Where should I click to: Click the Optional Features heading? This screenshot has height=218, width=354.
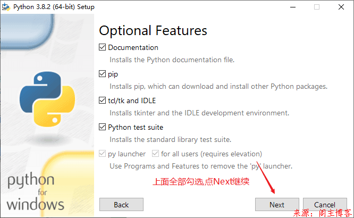[153, 30]
